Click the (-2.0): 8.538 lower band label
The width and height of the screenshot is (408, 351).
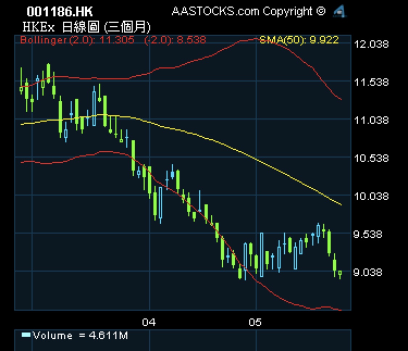[x=175, y=39]
